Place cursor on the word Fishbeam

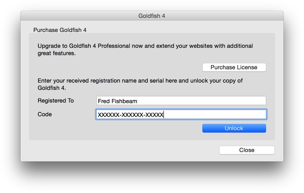(124, 101)
